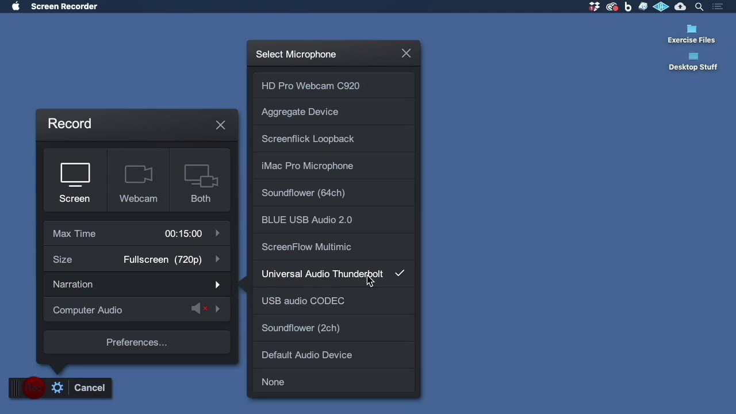Viewport: 736px width, 414px height.
Task: Select Screen recording mode
Action: 75,181
